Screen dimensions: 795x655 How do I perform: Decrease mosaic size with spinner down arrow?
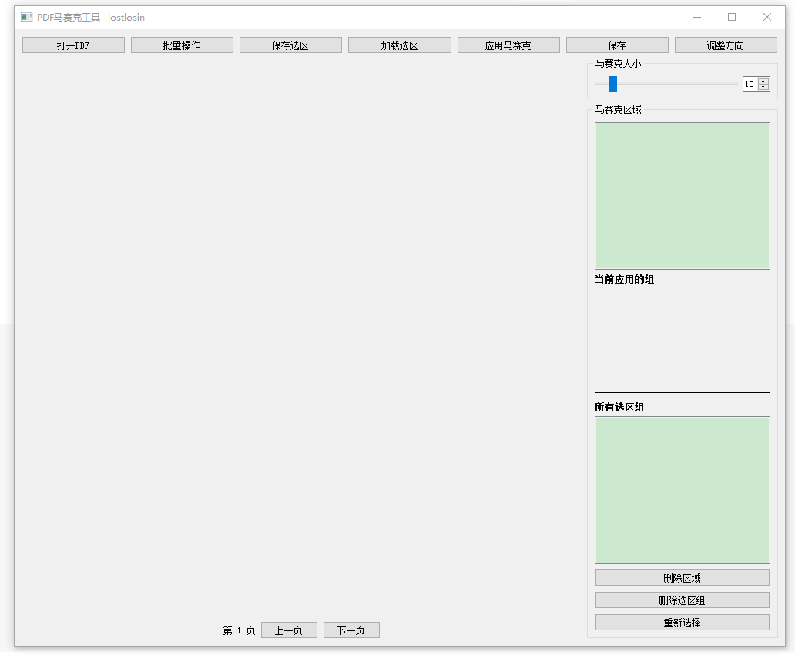click(x=761, y=88)
